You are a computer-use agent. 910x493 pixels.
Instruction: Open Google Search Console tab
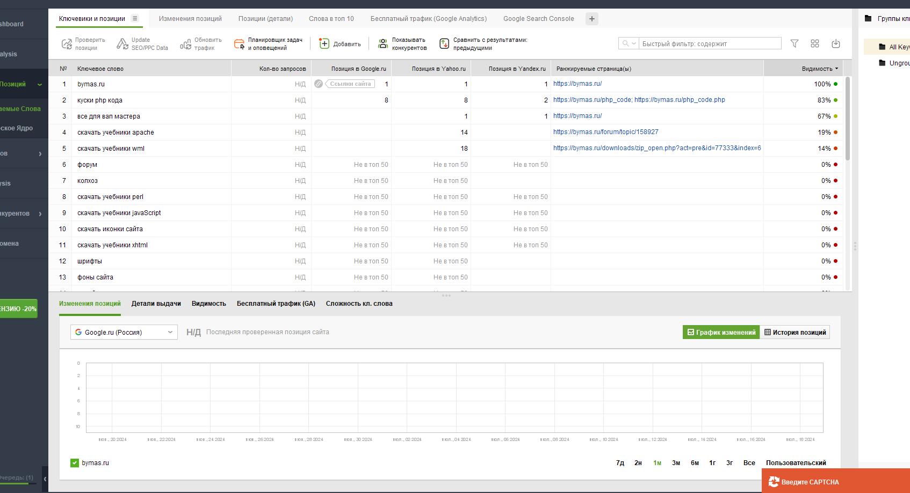click(x=539, y=19)
